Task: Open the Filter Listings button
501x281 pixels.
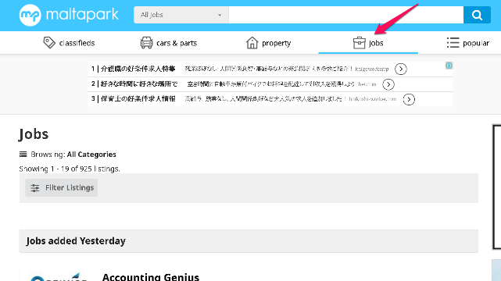Action: (61, 188)
